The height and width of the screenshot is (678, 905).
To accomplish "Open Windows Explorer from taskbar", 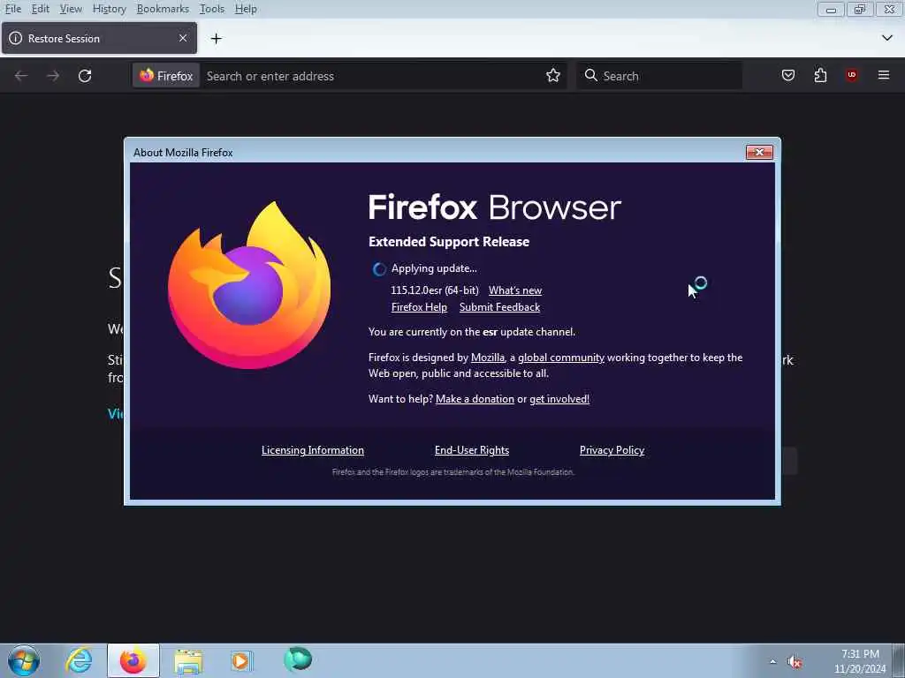I will (x=188, y=660).
